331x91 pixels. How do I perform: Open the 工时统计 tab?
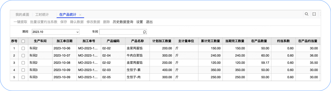pos(42,15)
